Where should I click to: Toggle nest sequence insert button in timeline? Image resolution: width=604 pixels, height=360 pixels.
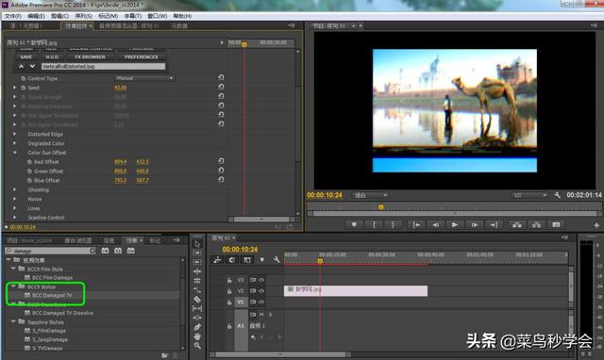coord(217,259)
